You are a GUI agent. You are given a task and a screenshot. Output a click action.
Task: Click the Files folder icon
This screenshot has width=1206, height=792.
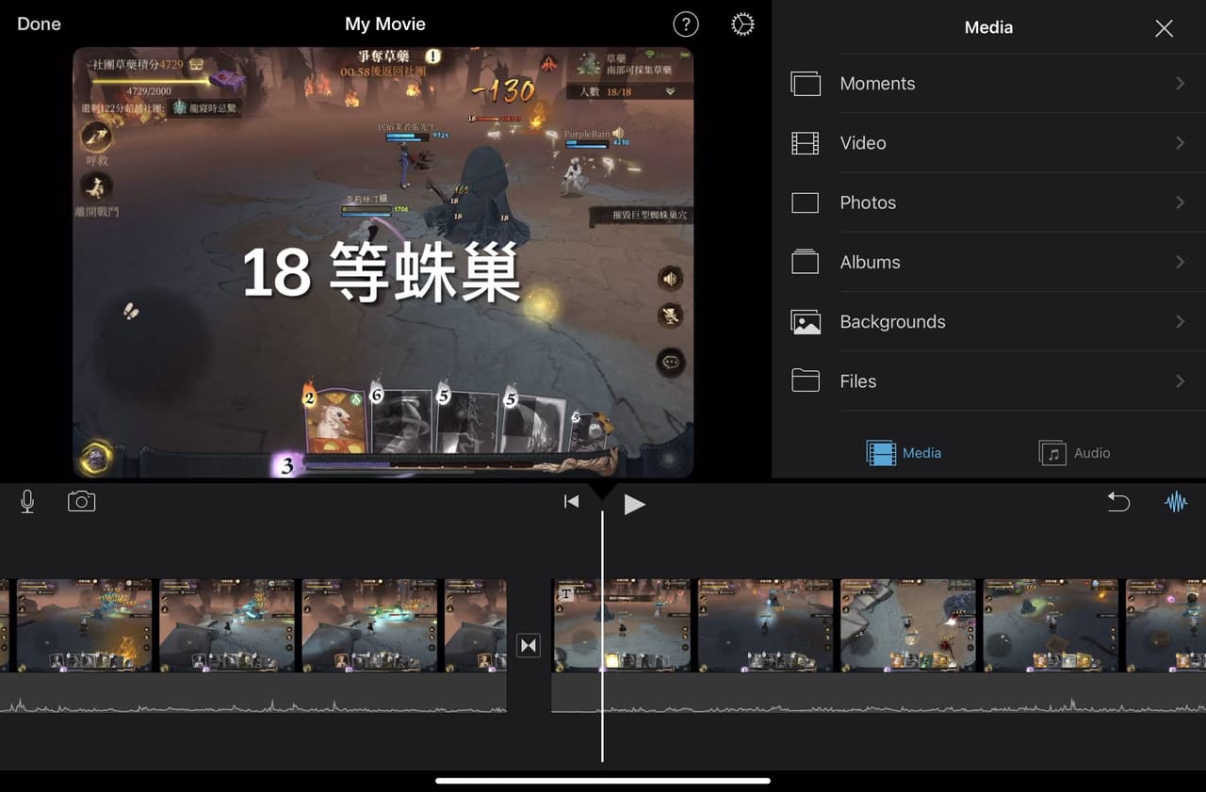806,380
